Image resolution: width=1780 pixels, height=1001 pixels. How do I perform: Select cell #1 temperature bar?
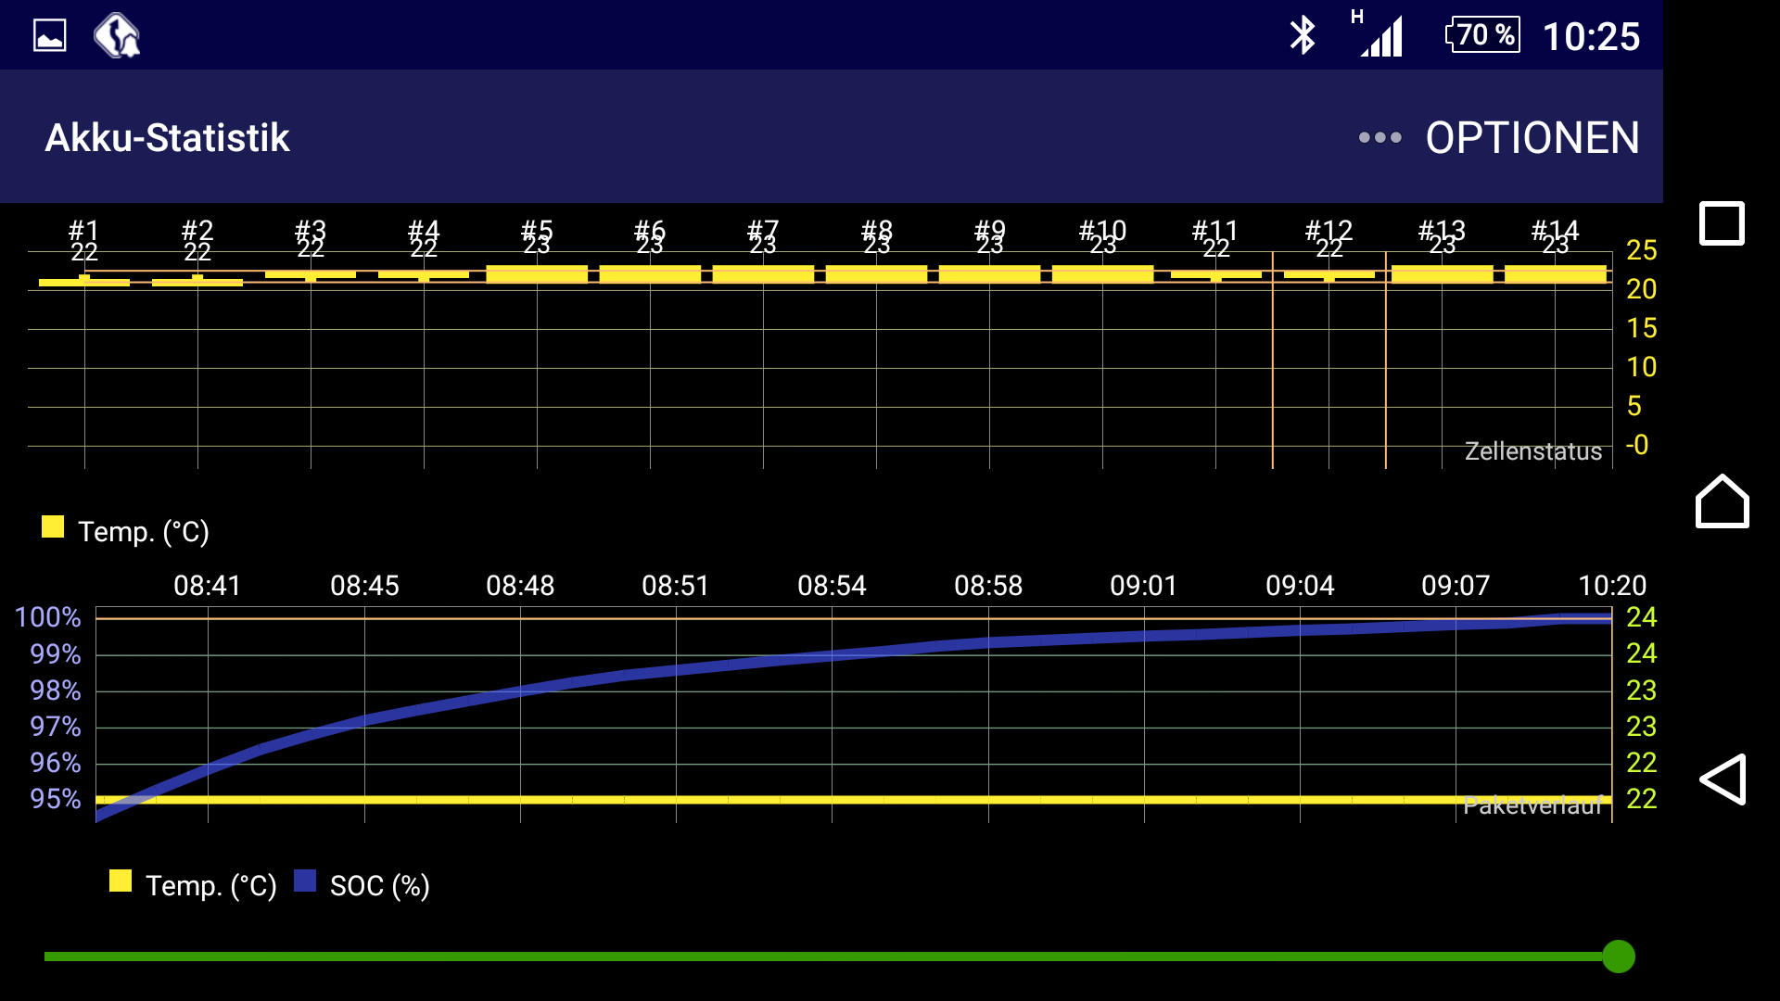[x=84, y=281]
